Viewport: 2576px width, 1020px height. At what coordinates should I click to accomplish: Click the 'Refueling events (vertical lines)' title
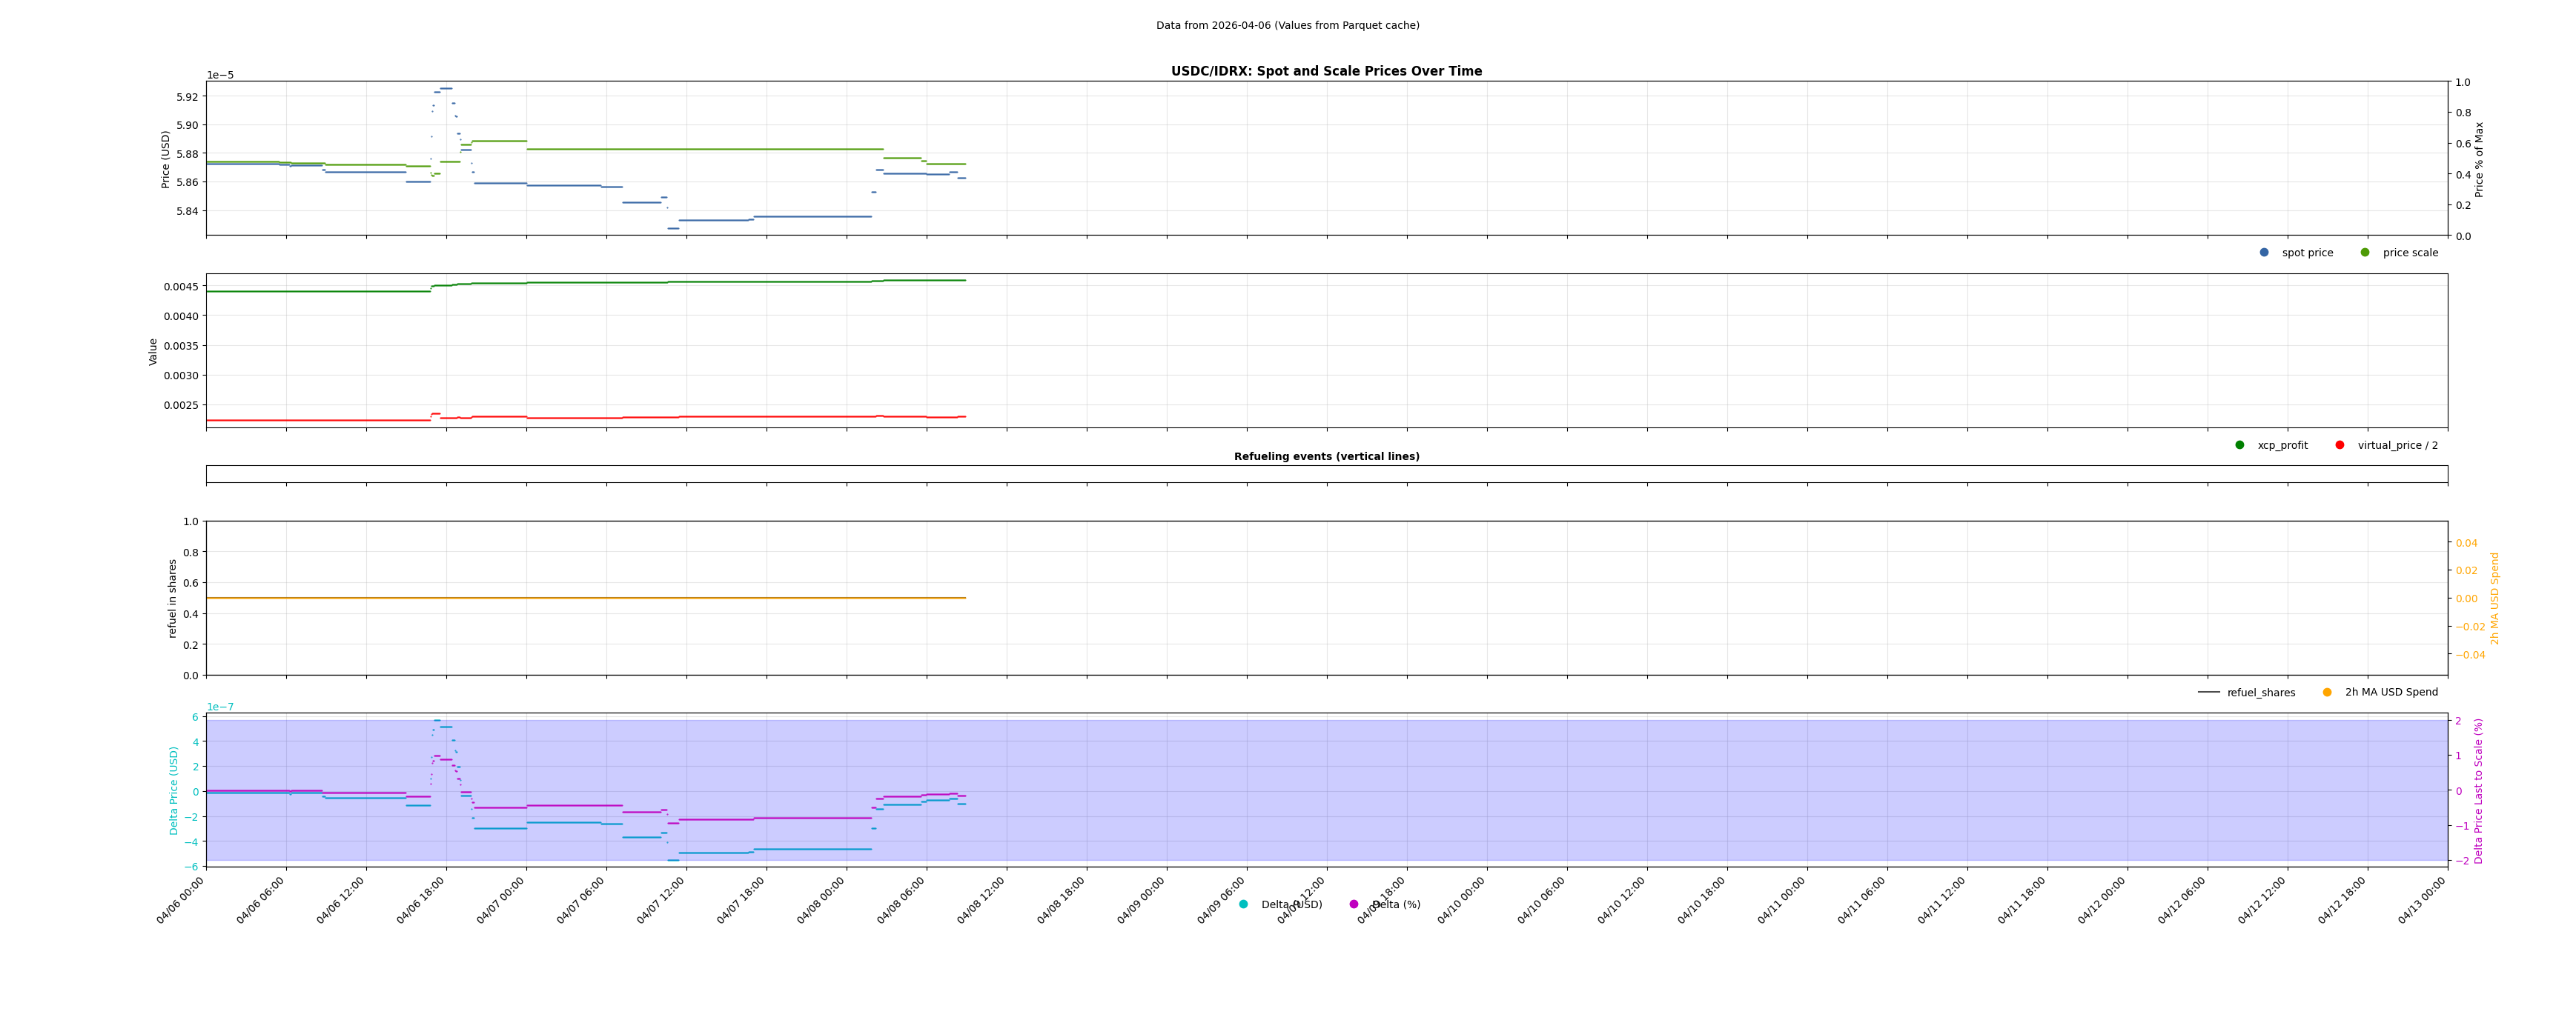[1326, 456]
